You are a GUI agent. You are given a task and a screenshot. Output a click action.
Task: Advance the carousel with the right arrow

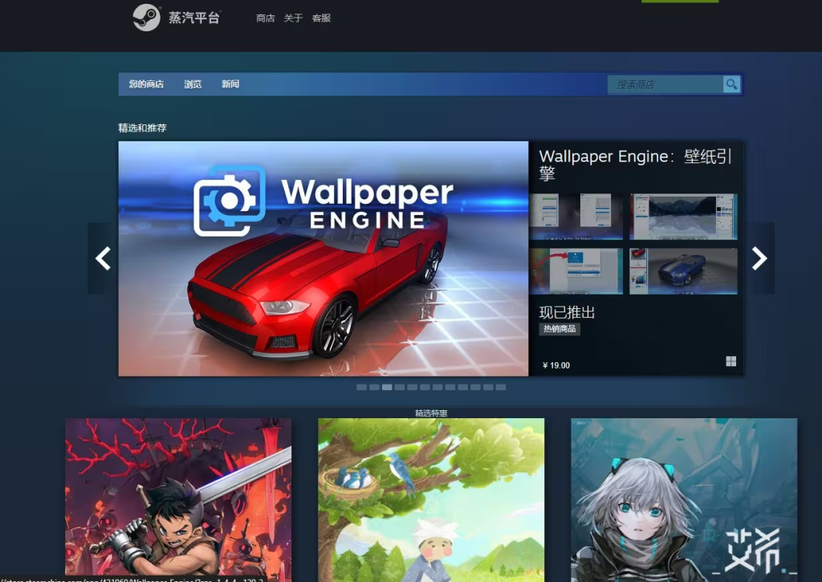[759, 258]
